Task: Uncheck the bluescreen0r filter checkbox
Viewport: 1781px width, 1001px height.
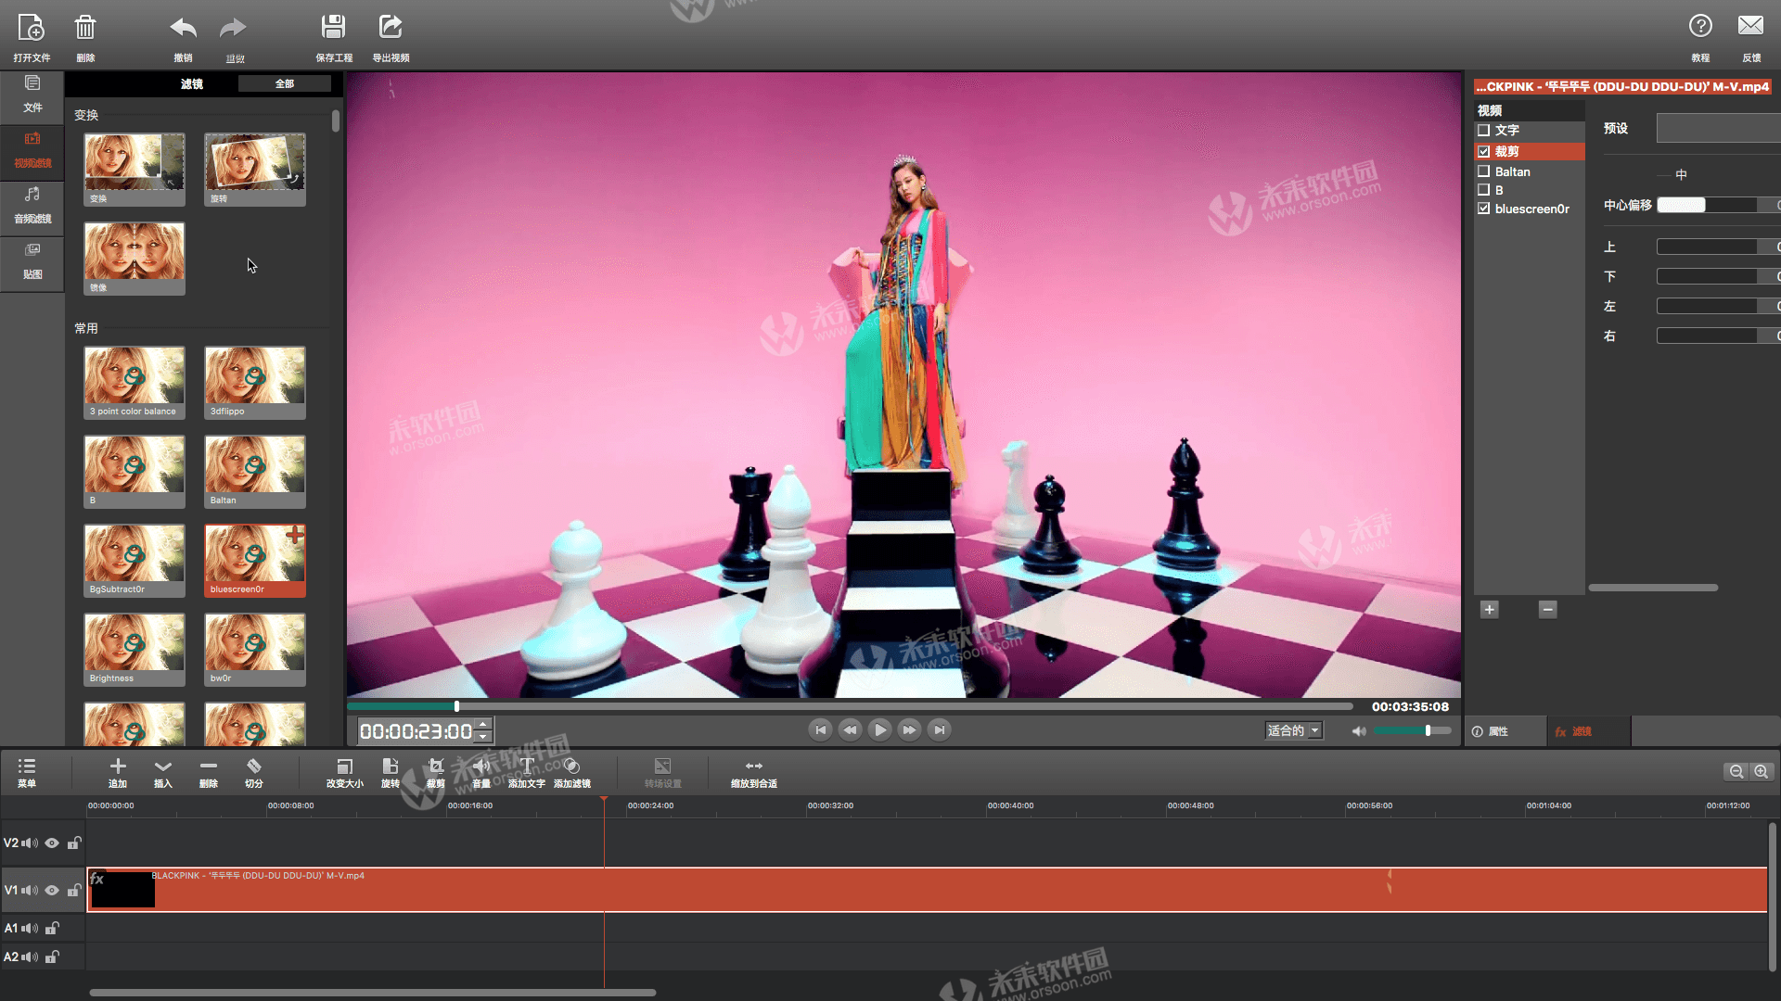Action: (1484, 209)
